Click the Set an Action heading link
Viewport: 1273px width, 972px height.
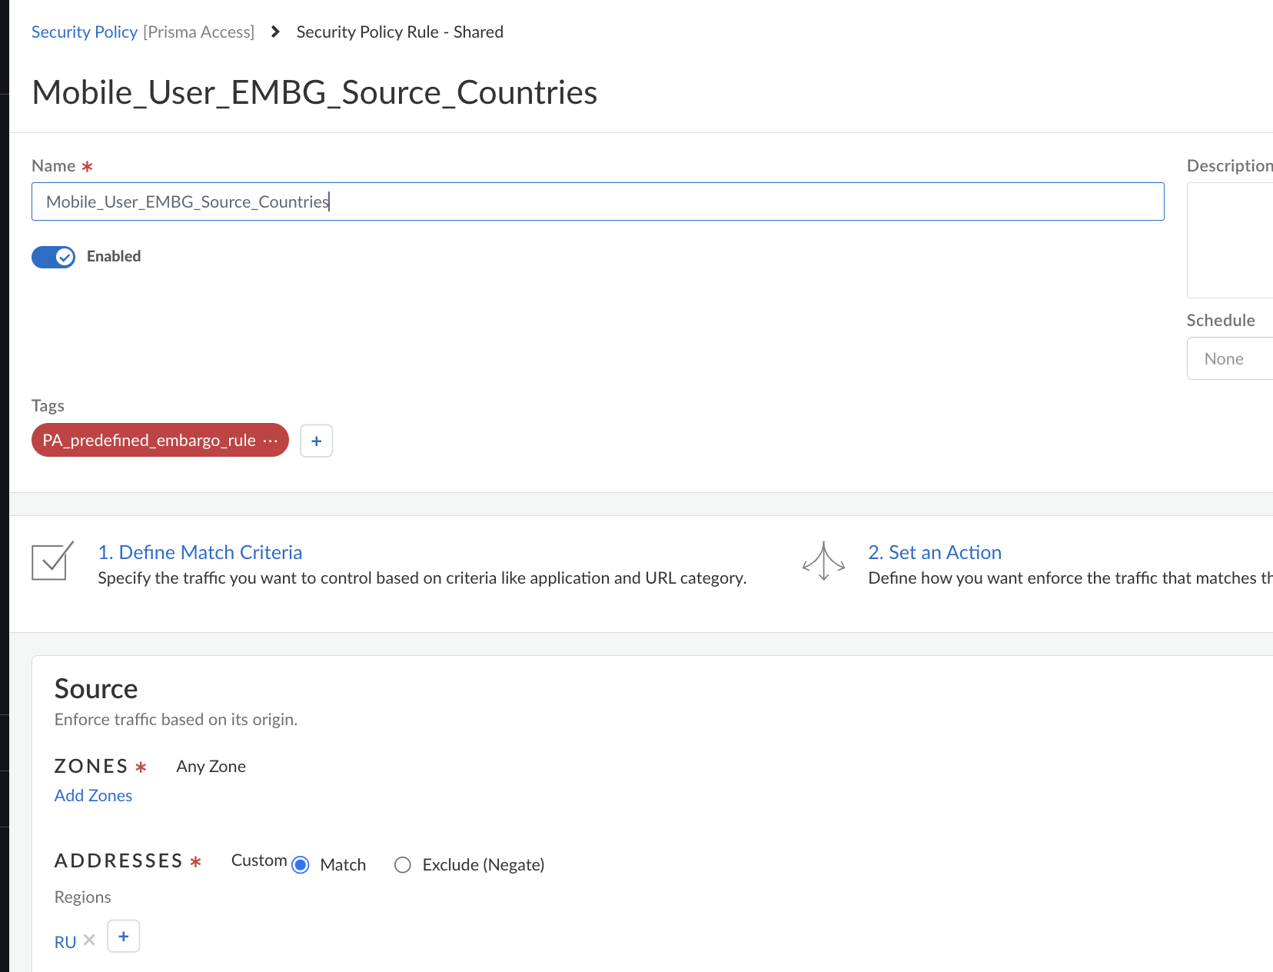click(x=935, y=552)
